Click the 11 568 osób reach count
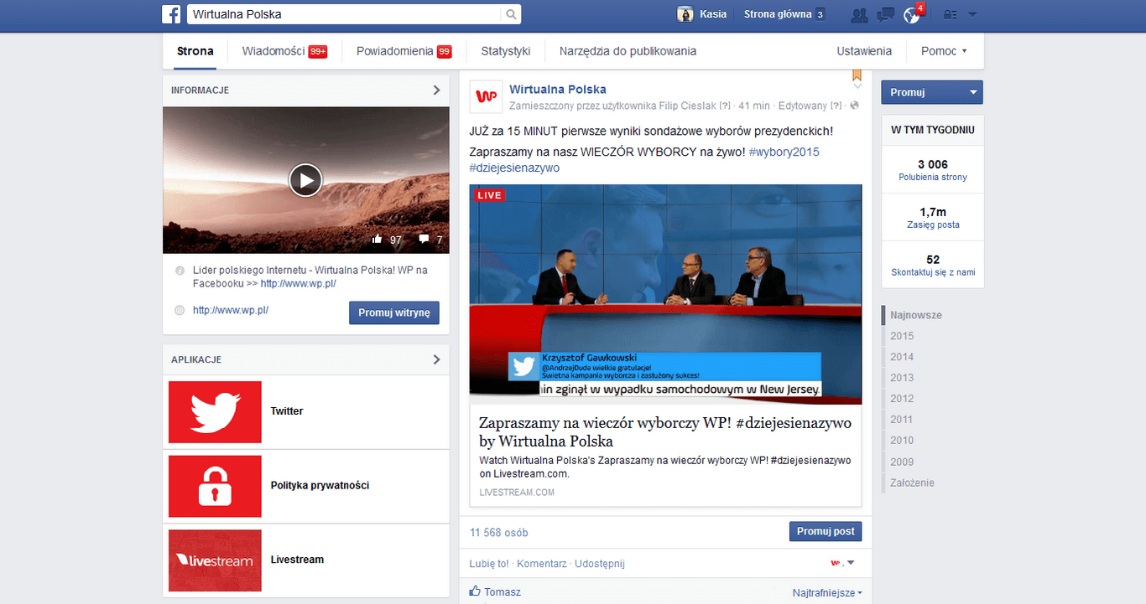The image size is (1146, 604). point(499,532)
